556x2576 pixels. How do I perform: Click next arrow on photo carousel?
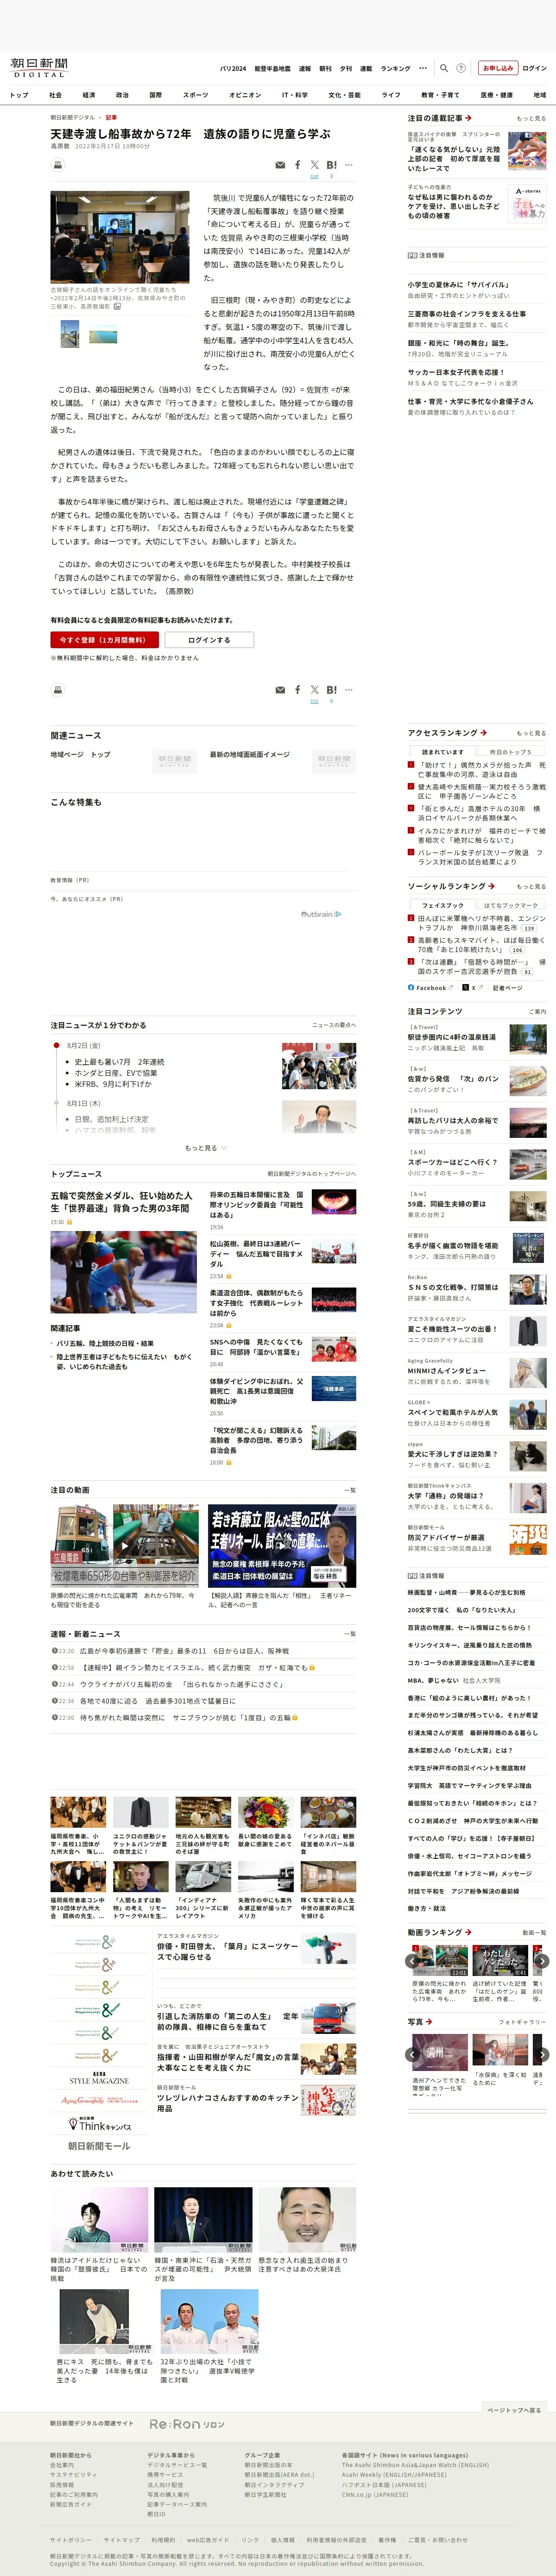coord(541,2055)
